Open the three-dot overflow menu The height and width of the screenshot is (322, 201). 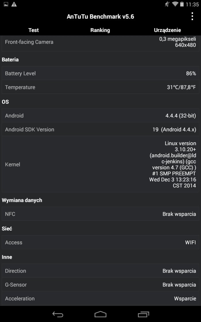(x=192, y=16)
